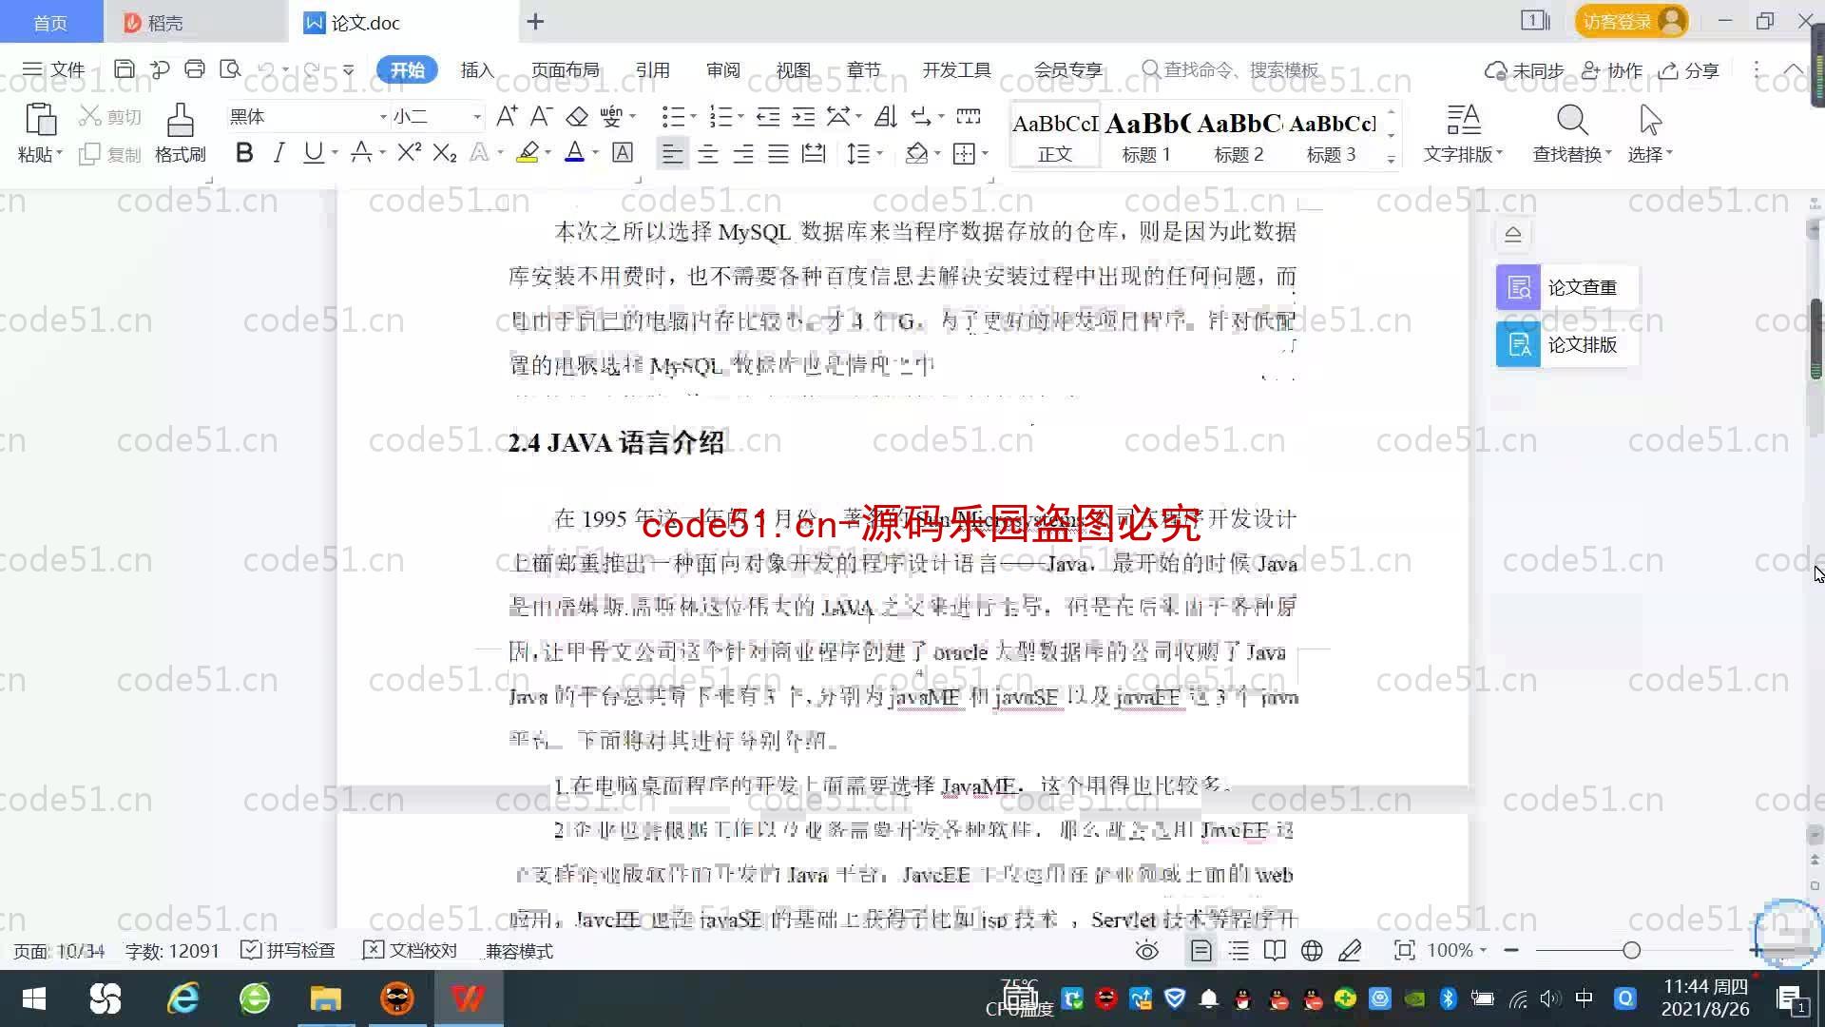The image size is (1825, 1027).
Task: Open the 插入 ribbon tab
Action: [477, 69]
